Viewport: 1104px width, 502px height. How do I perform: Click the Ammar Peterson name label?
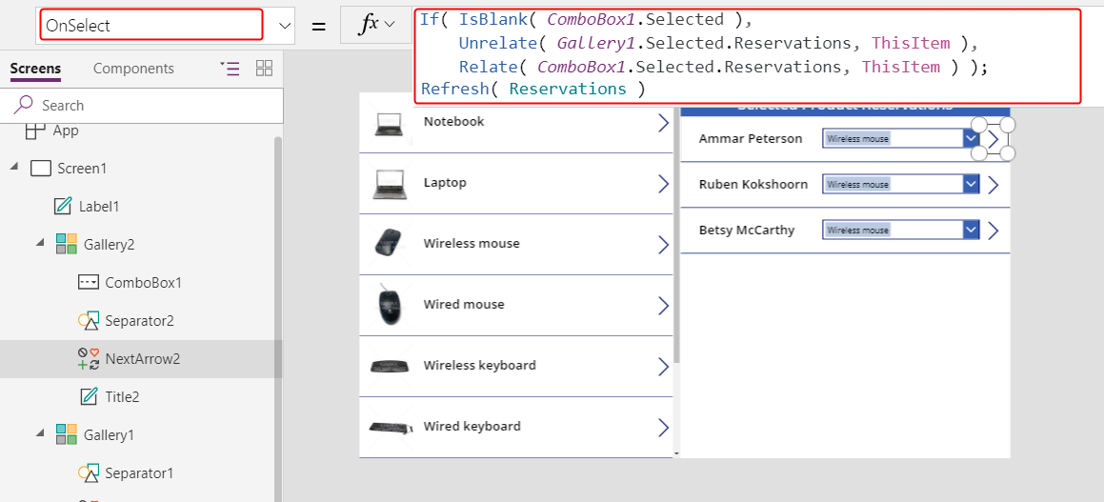751,138
